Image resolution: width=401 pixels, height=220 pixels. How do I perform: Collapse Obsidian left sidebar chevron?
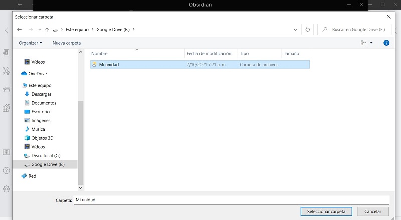point(7,30)
